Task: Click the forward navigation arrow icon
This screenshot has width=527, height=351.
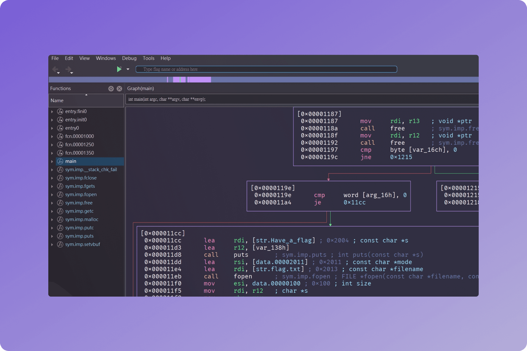Action: tap(68, 69)
